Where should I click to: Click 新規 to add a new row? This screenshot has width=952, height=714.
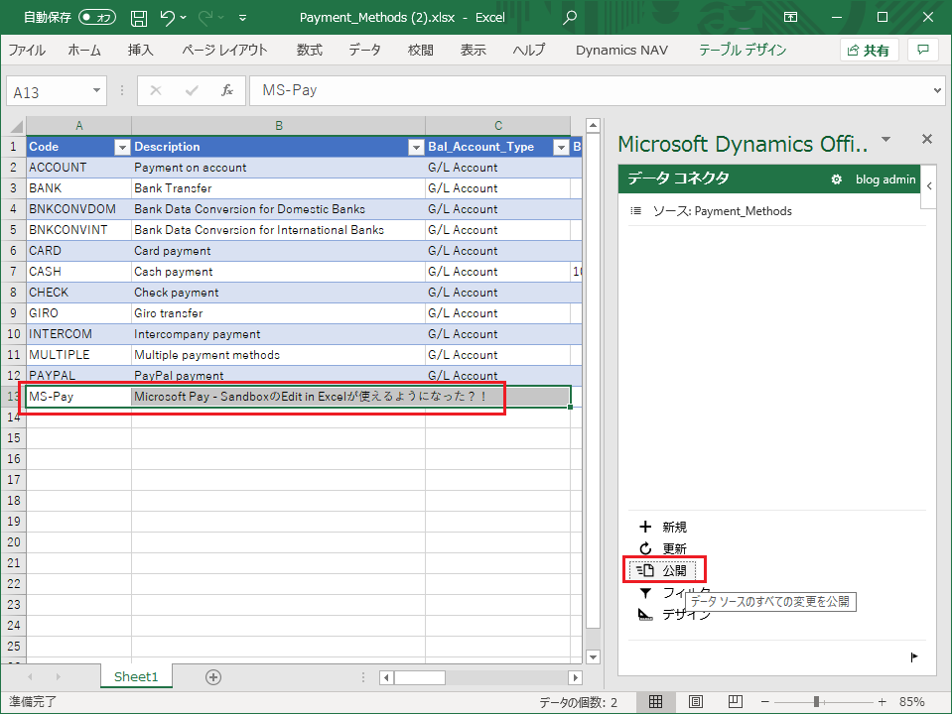[x=662, y=527]
